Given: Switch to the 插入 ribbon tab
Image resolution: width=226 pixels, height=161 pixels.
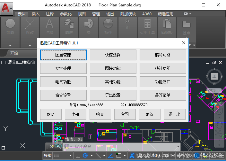Looking at the screenshot, I should [35, 14].
